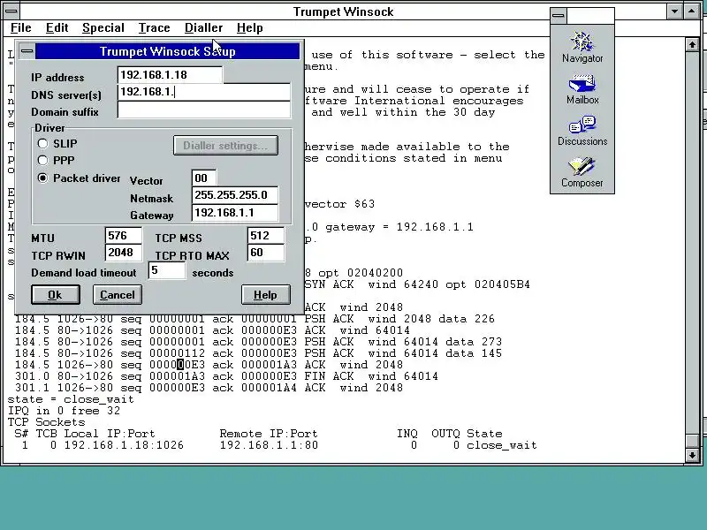Open the Discussions icon

582,131
